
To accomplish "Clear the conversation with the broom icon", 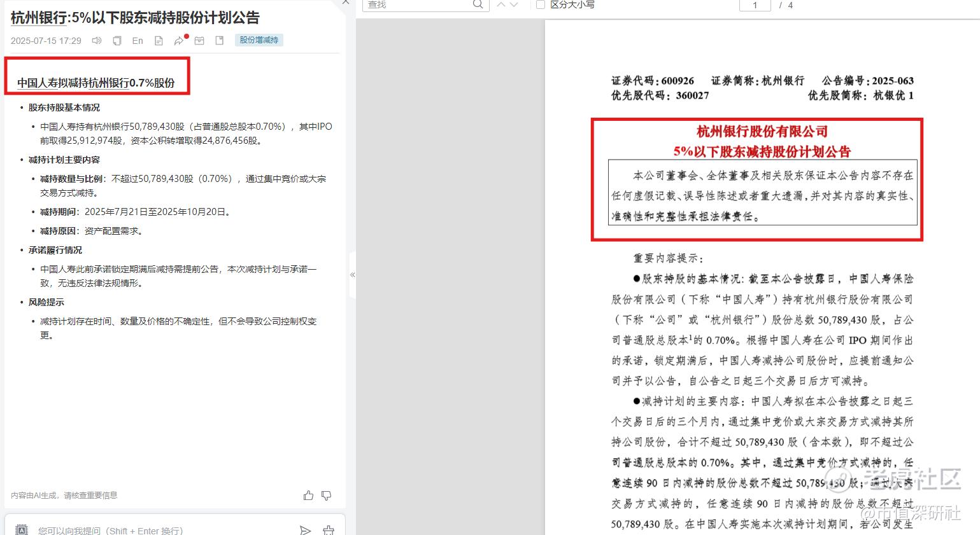I will [329, 530].
